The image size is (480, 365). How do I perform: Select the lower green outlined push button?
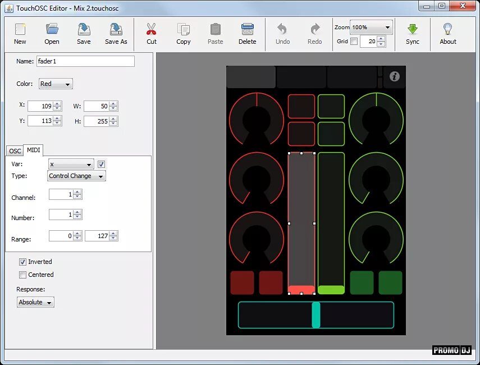(331, 134)
